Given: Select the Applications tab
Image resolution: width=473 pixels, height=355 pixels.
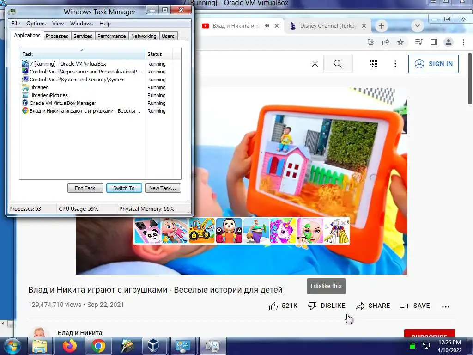Looking at the screenshot, I should [27, 35].
